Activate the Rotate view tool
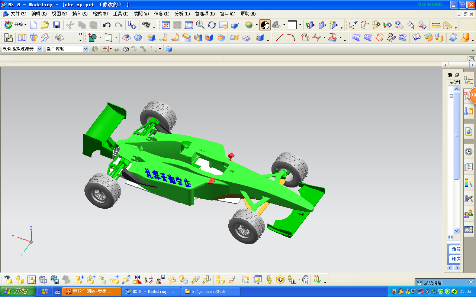 (x=212, y=25)
